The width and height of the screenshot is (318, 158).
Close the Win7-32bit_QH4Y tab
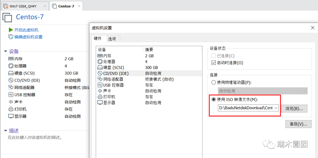45,6
